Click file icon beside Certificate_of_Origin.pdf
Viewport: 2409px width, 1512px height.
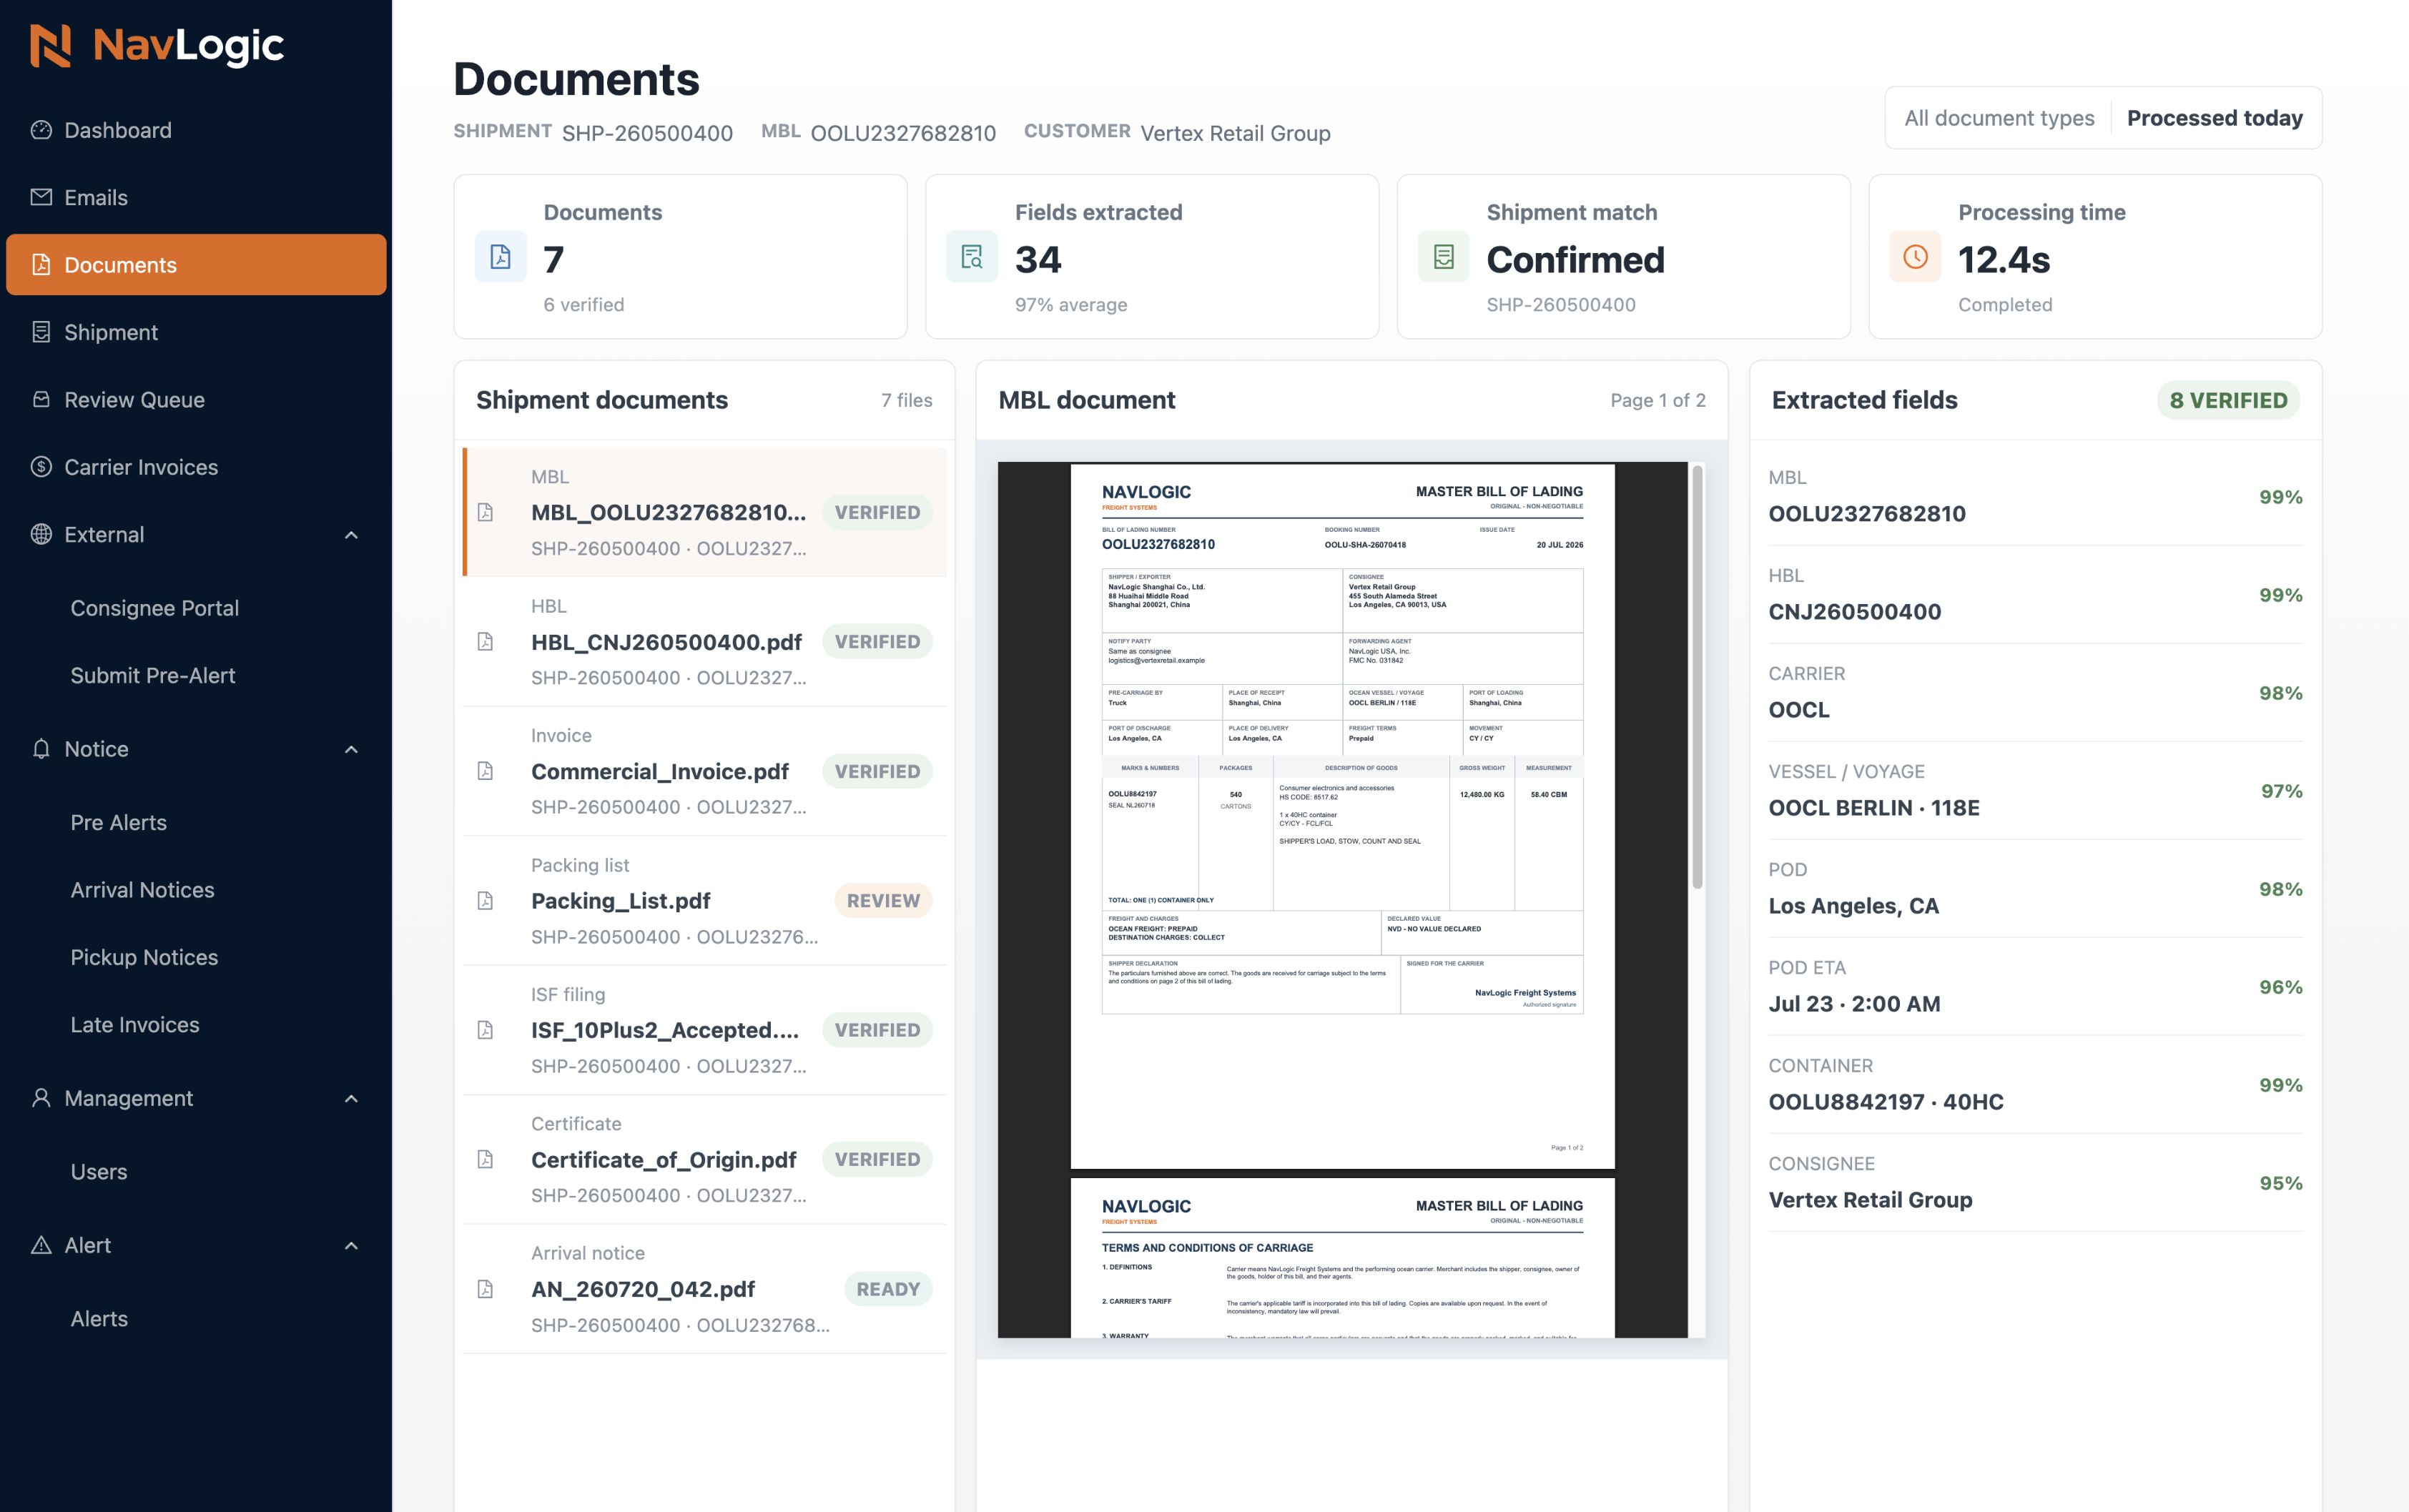coord(485,1160)
